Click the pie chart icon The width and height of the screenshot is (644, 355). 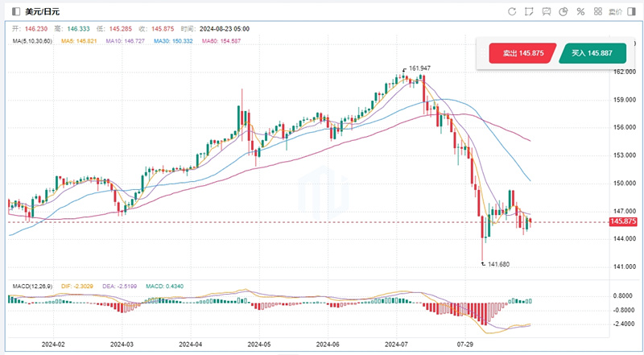[564, 11]
